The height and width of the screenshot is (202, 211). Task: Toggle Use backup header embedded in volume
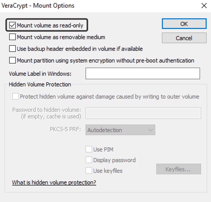tap(12, 49)
